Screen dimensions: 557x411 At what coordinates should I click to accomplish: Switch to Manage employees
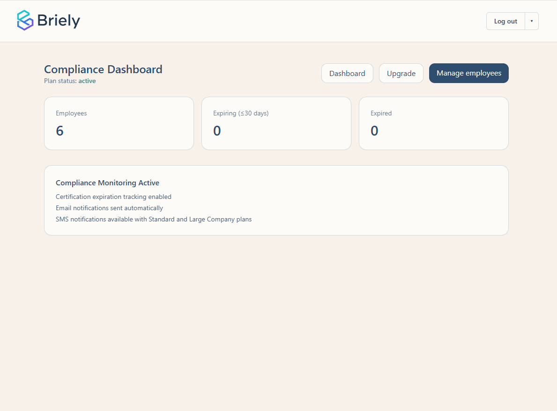click(x=468, y=73)
